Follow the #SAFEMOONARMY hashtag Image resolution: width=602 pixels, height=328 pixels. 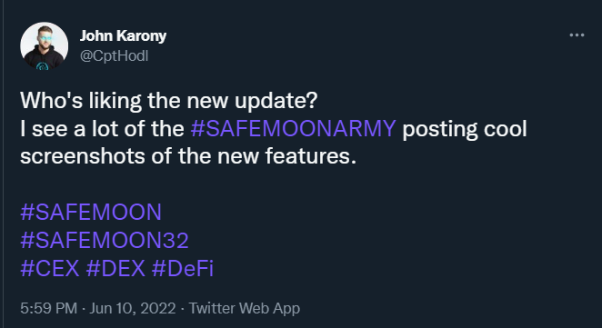point(293,128)
